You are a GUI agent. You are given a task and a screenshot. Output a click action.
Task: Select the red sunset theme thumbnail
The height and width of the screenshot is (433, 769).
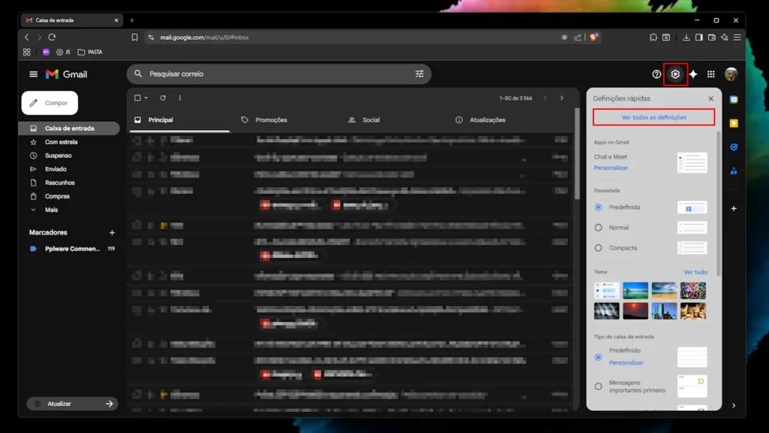(x=635, y=310)
